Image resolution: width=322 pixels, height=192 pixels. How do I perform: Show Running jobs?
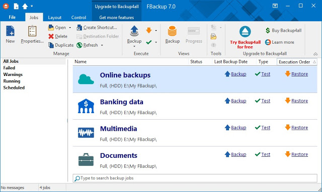click(12, 81)
